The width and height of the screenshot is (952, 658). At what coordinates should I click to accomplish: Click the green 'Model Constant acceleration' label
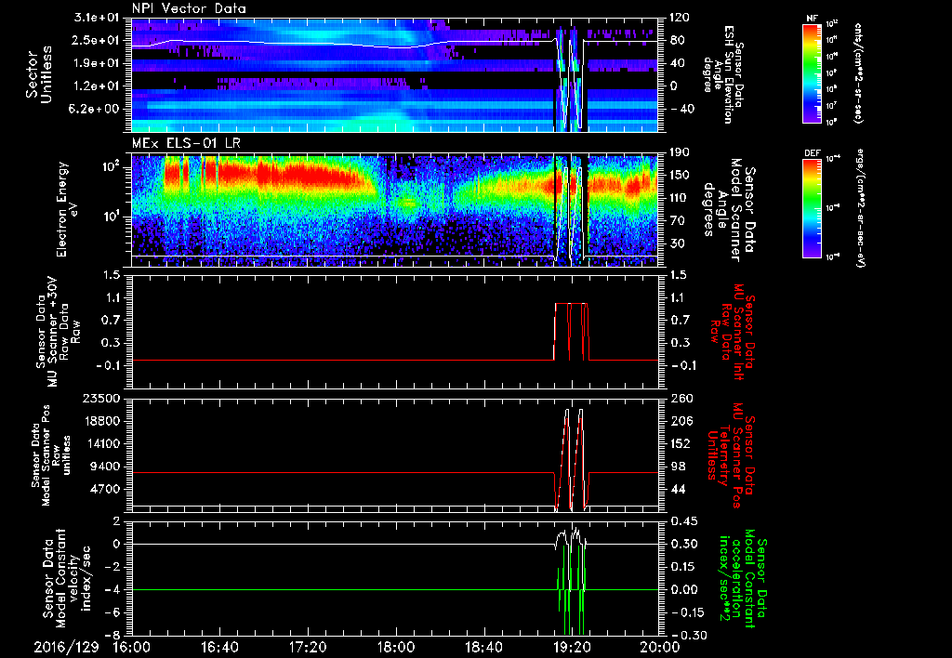pos(742,579)
